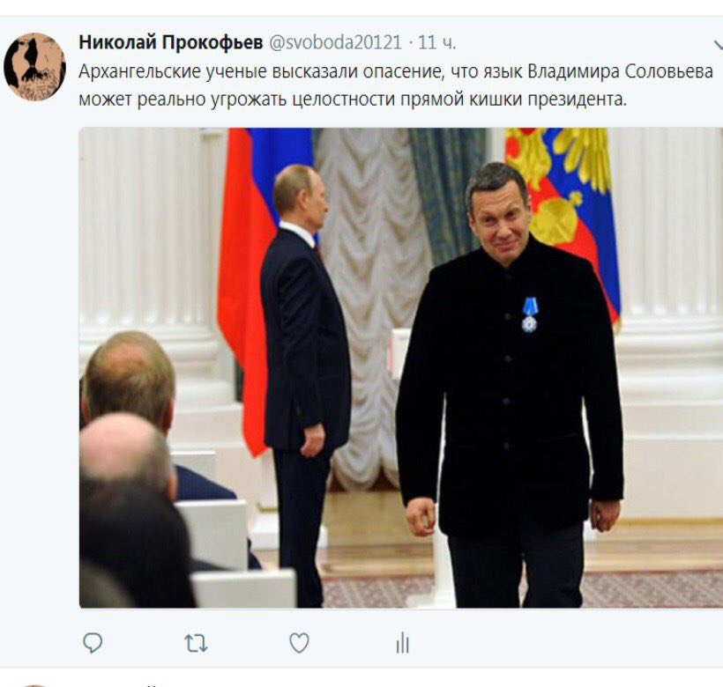Like the tweet with the heart icon

pyautogui.click(x=299, y=643)
